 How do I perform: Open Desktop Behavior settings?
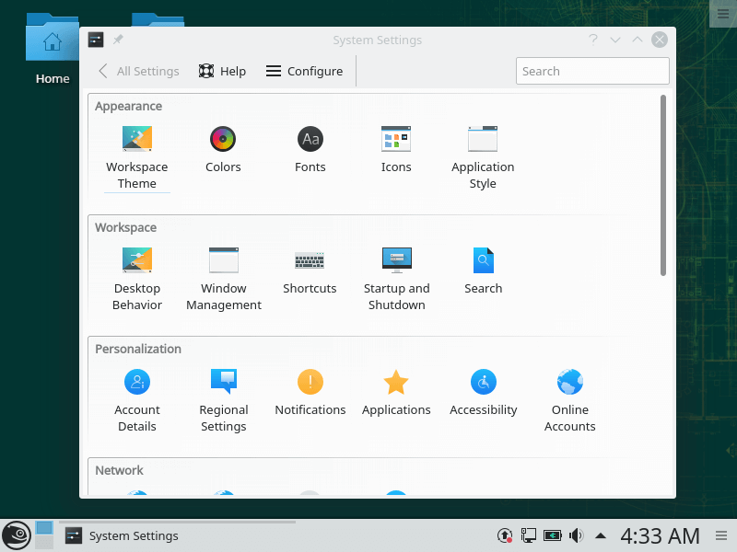[x=136, y=261]
